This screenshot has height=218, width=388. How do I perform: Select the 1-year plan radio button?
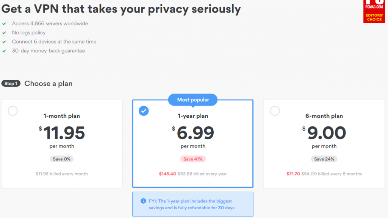144,111
